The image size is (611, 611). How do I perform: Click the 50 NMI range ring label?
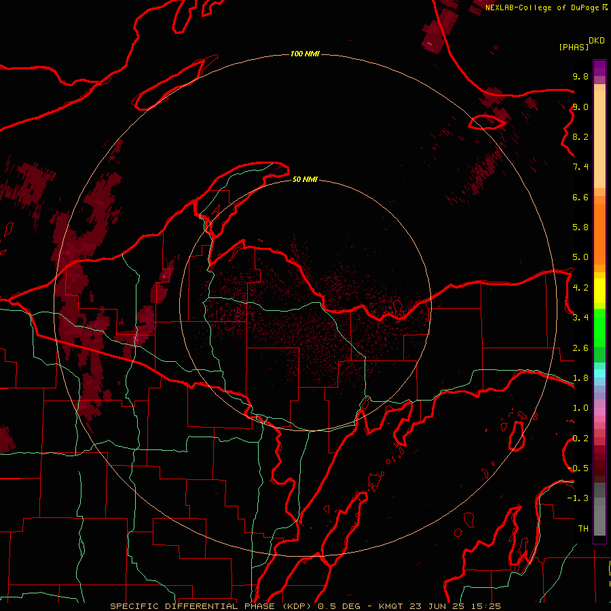point(305,179)
